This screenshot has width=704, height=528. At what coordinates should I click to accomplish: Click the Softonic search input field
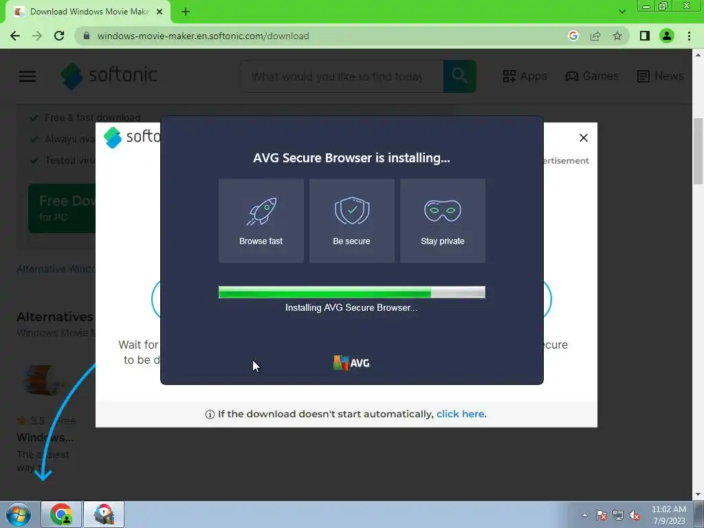coord(342,76)
